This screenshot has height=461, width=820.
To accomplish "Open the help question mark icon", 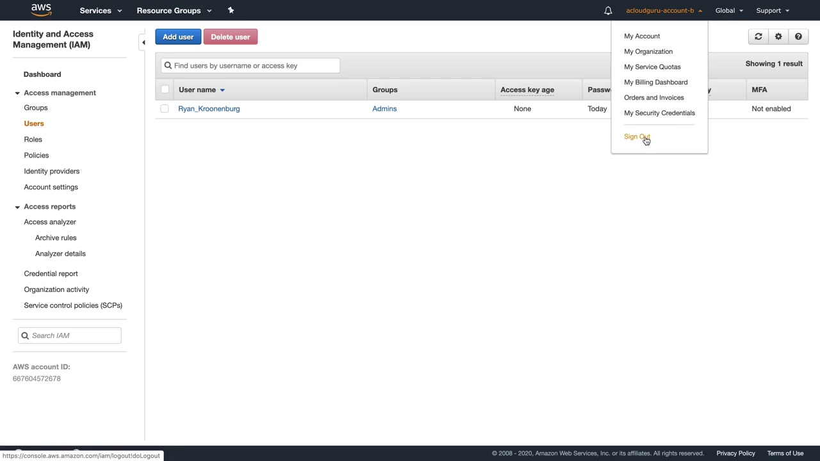I will click(798, 37).
